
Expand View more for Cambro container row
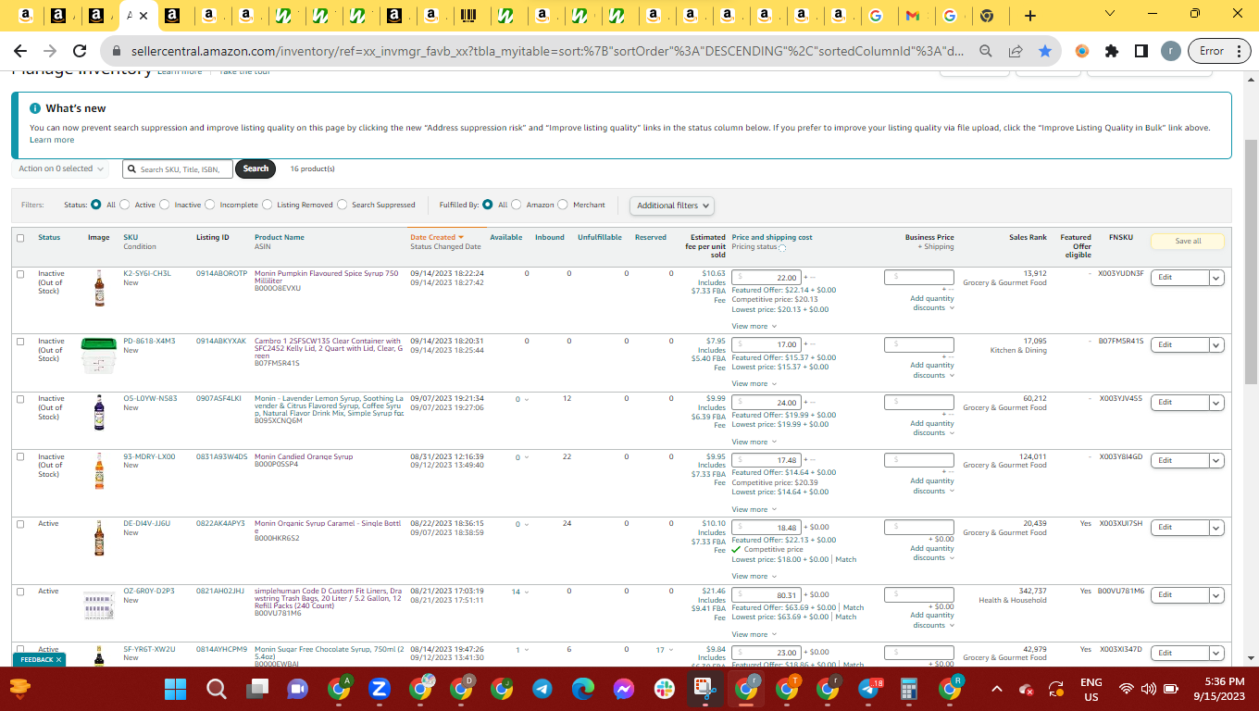coord(754,383)
